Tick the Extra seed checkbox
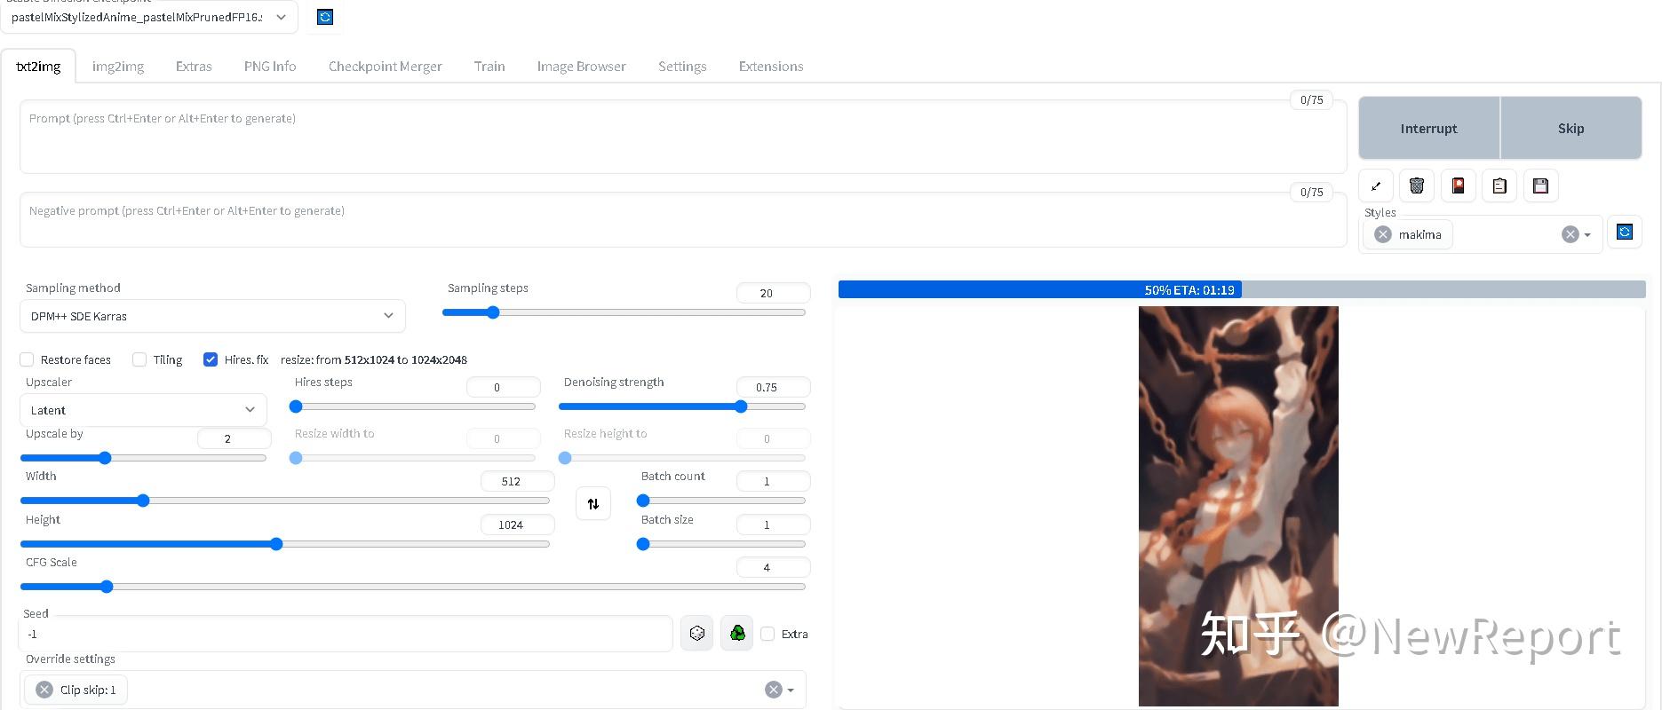The height and width of the screenshot is (710, 1662). coord(767,634)
